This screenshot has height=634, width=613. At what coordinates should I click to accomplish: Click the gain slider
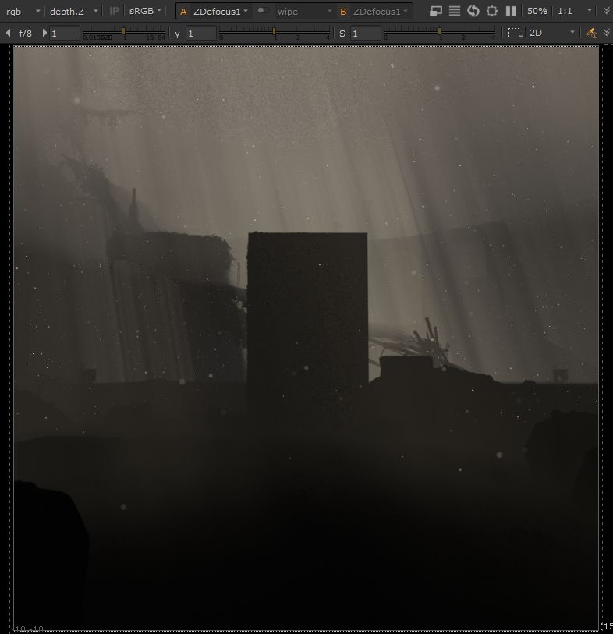tap(123, 33)
